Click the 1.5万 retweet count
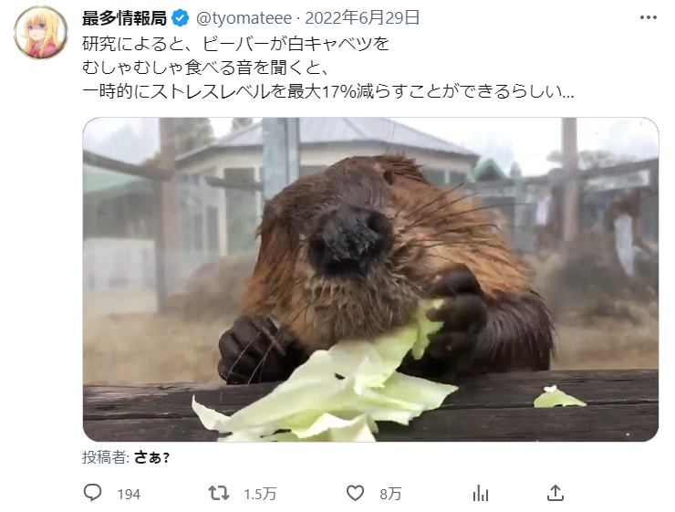Screen dimensions: 675x512 click(x=260, y=494)
